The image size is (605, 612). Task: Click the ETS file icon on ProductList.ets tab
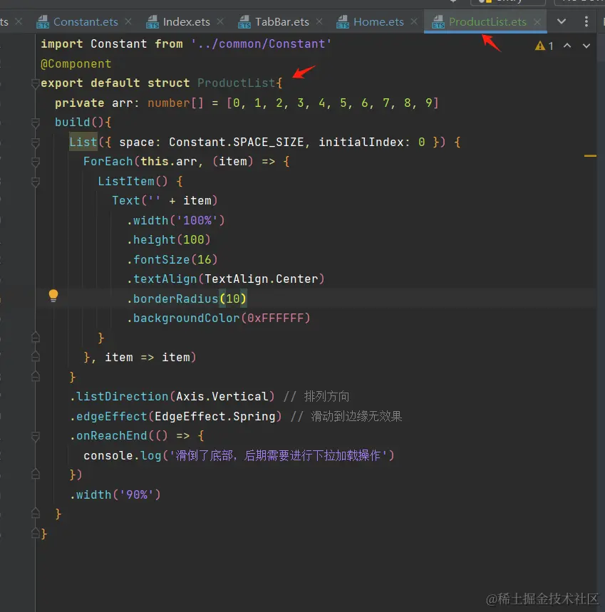tap(438, 22)
